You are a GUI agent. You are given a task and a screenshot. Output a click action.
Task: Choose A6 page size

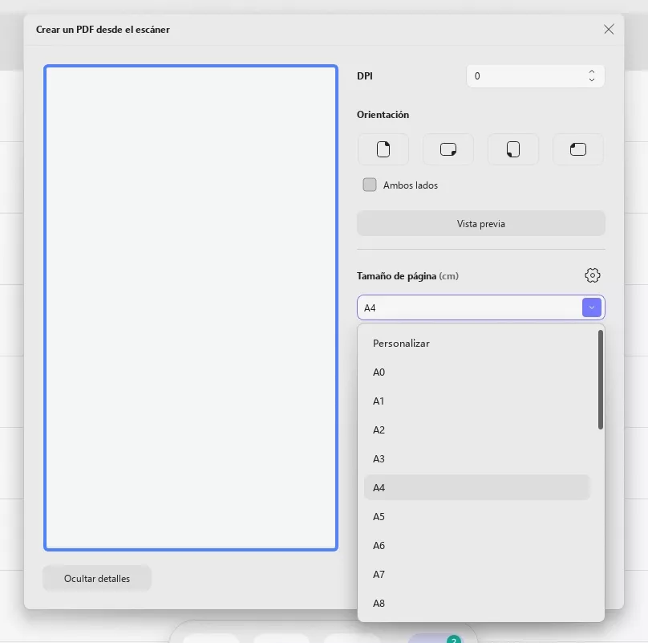477,545
